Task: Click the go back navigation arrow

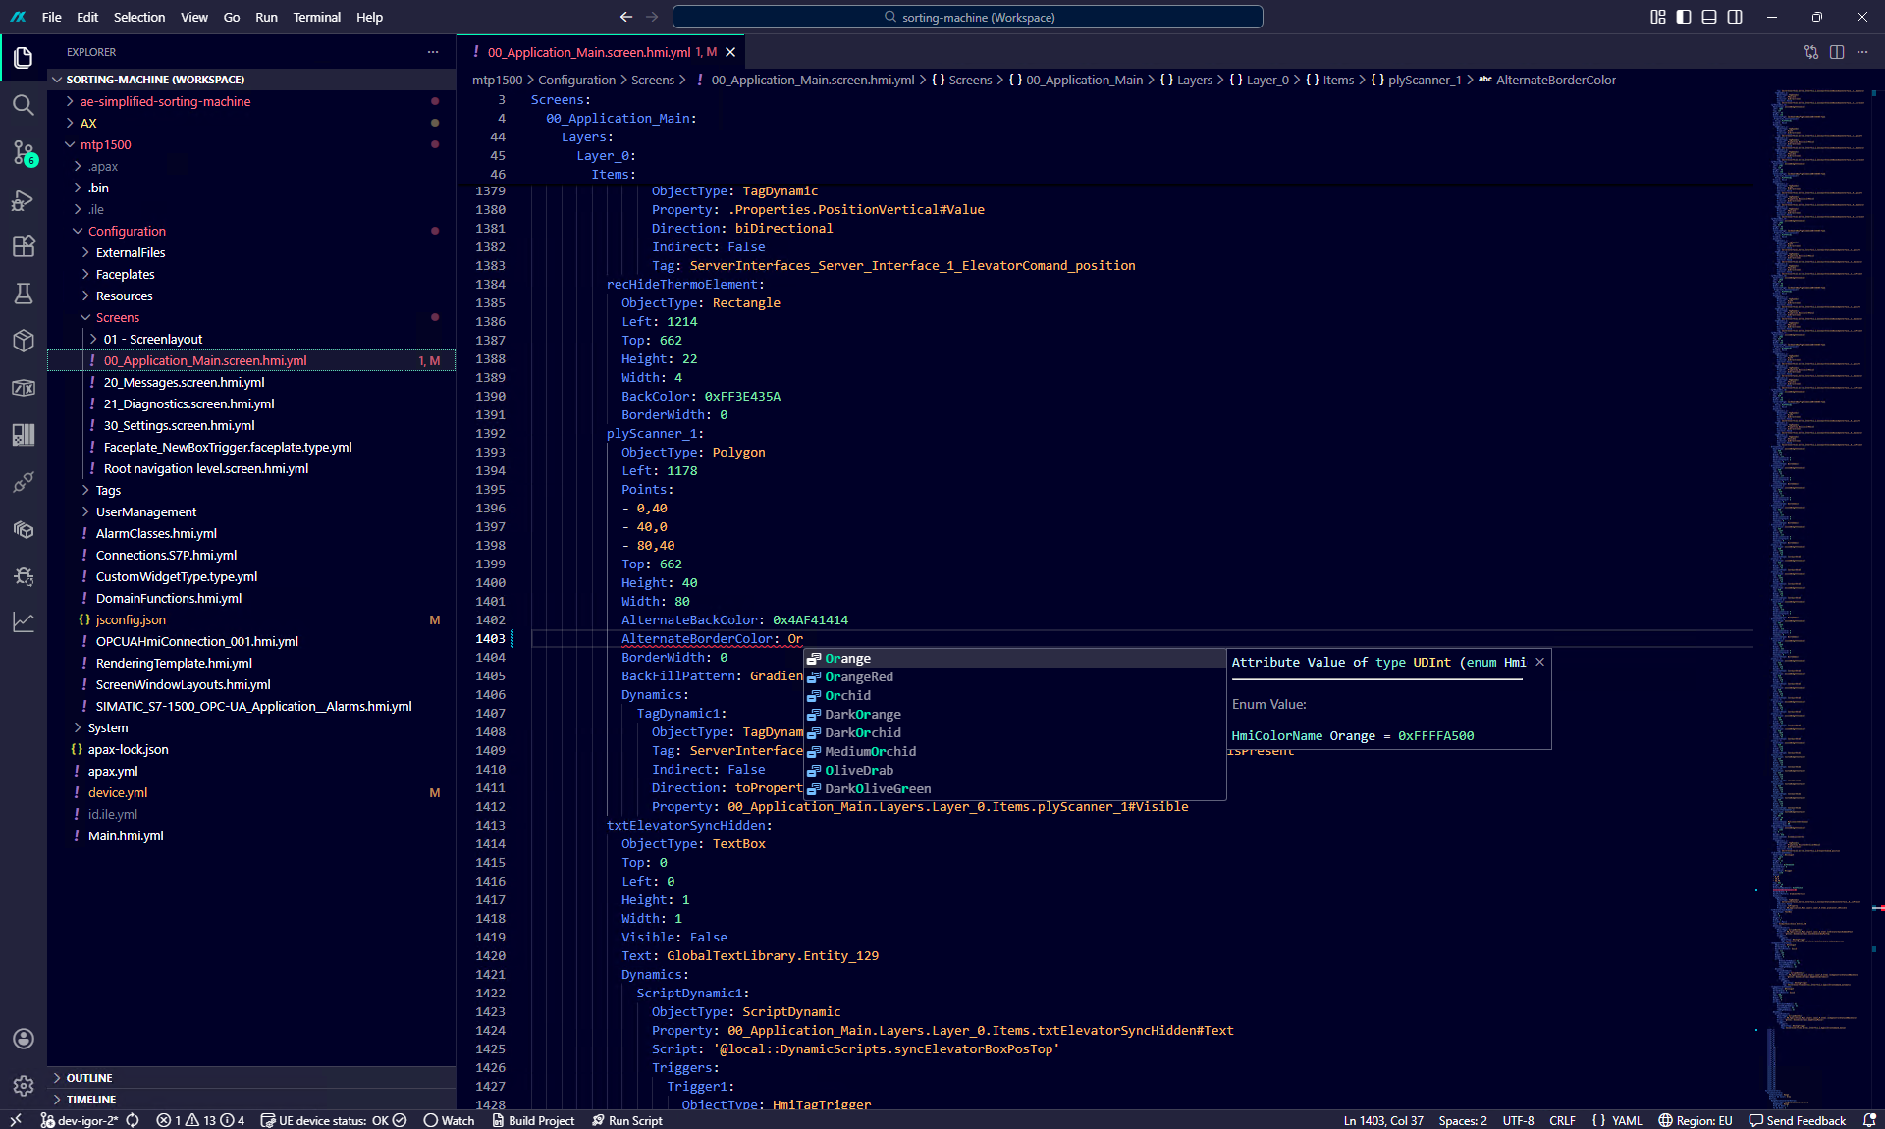Action: click(x=626, y=17)
